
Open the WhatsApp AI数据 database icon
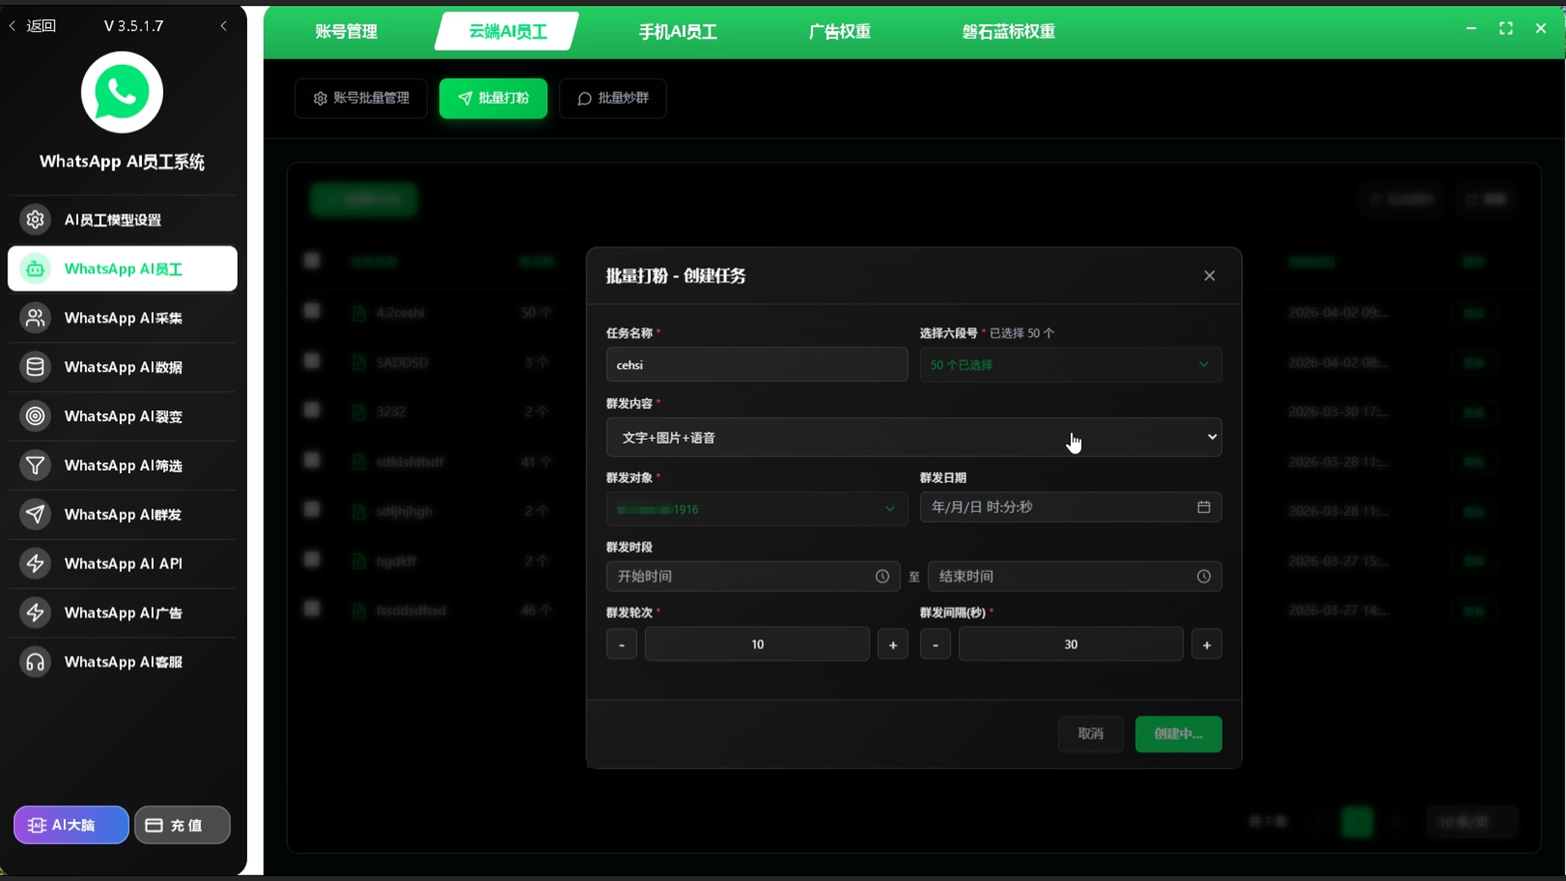click(x=35, y=367)
